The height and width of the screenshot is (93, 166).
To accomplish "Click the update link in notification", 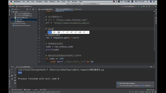I will (x=142, y=86).
